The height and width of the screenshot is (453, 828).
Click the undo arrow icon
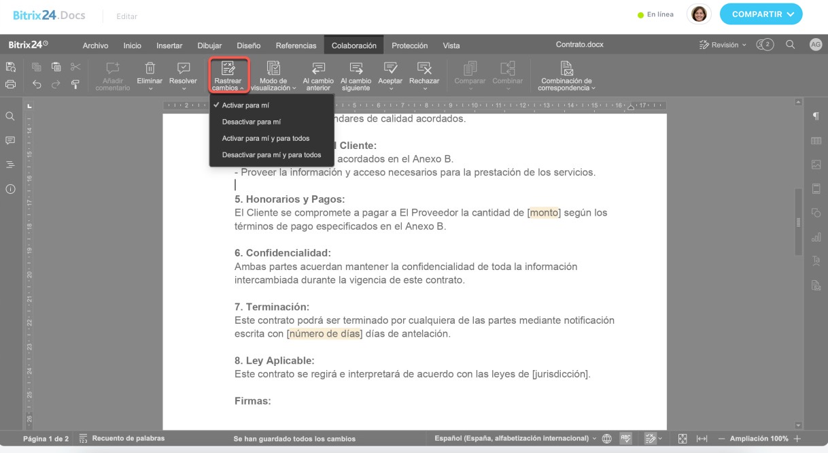point(37,84)
